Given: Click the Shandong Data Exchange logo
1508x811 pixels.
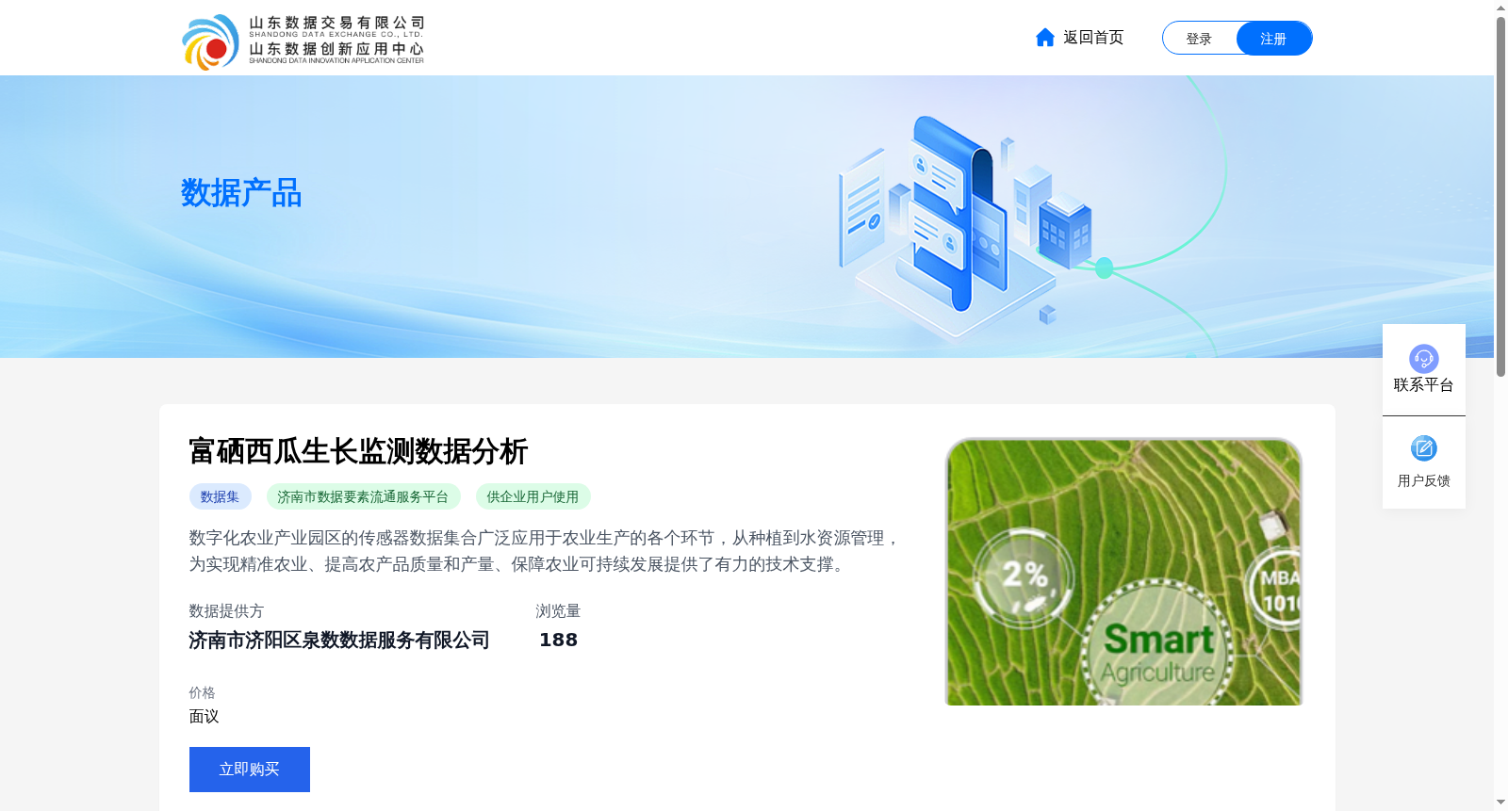Looking at the screenshot, I should (x=303, y=41).
